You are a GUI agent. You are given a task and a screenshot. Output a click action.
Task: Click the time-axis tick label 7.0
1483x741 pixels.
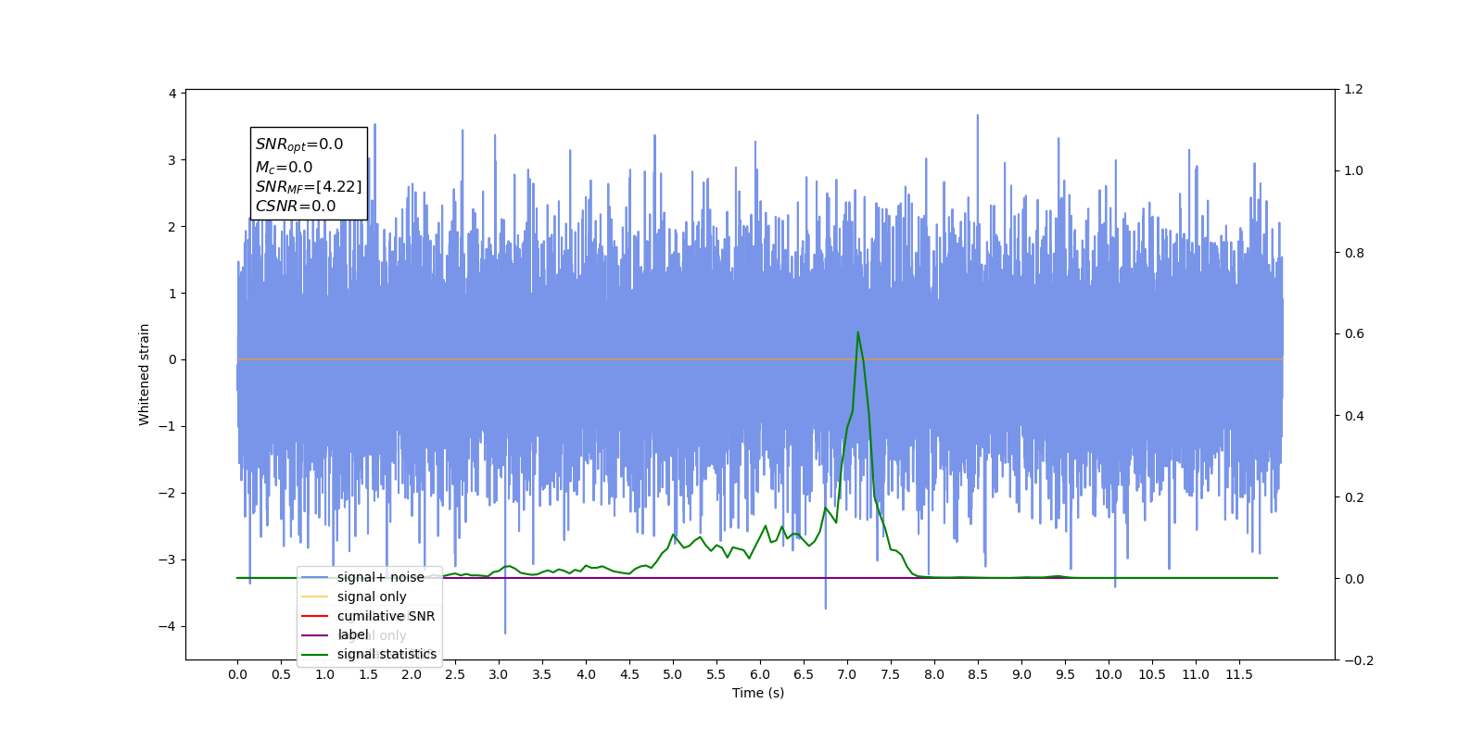pos(847,674)
